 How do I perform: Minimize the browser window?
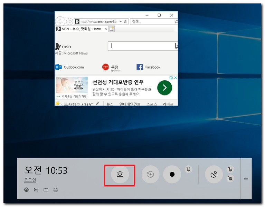(147, 15)
